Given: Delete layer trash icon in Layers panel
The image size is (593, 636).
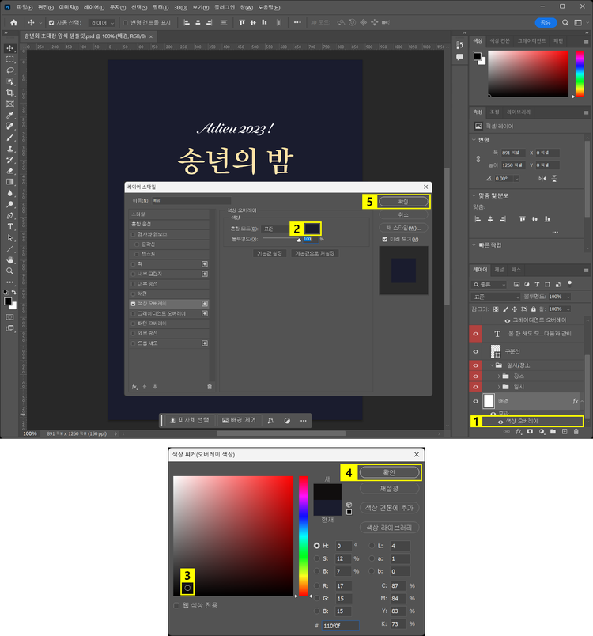Looking at the screenshot, I should (x=576, y=432).
